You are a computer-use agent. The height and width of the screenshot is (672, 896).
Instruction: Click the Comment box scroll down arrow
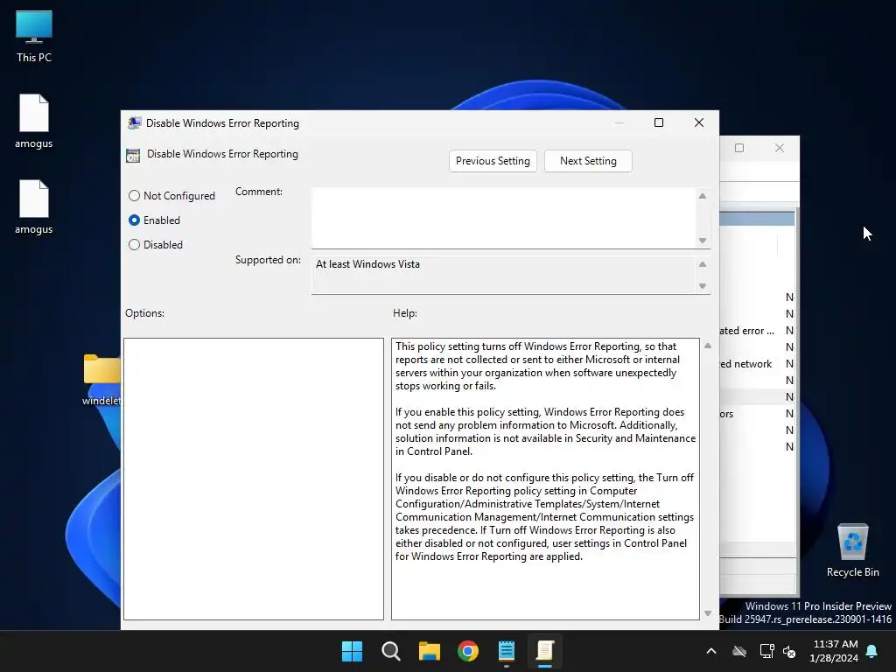coord(703,241)
